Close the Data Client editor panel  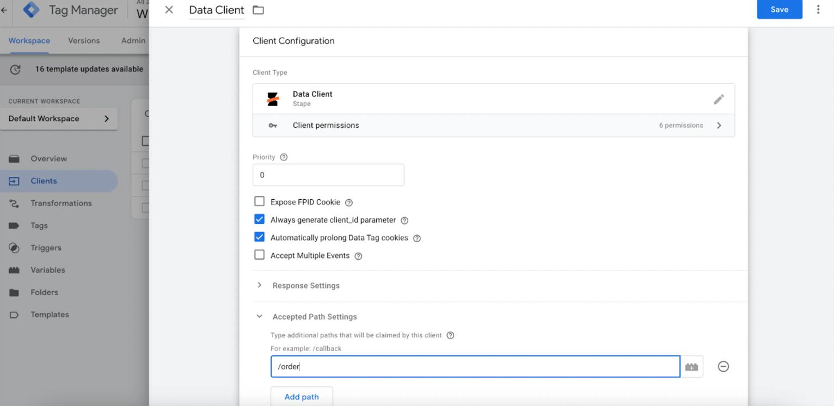pyautogui.click(x=169, y=10)
